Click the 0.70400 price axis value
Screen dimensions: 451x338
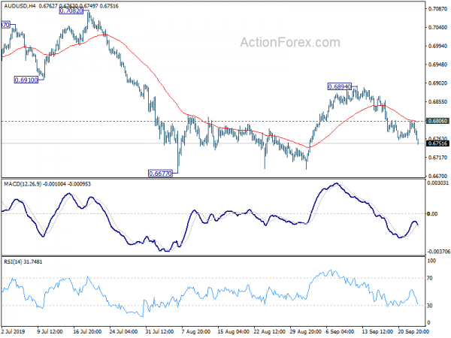click(437, 28)
